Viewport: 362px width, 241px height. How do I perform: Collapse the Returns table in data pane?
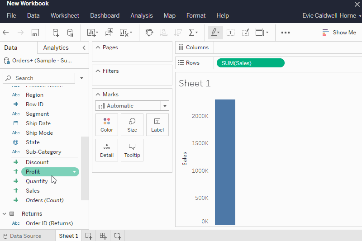point(4,214)
